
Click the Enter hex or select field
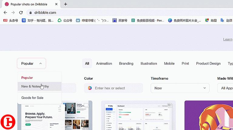coord(113,88)
